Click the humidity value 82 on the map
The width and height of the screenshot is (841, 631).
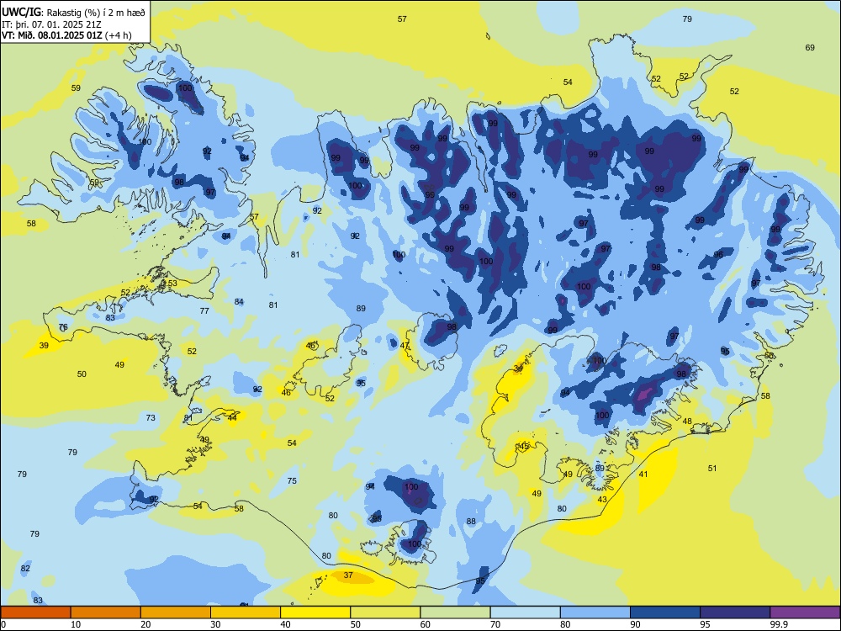coord(25,569)
